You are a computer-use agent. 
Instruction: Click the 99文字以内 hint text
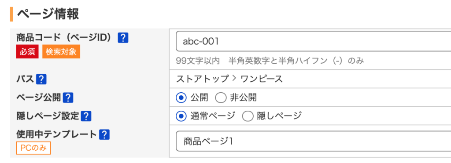tap(198, 61)
